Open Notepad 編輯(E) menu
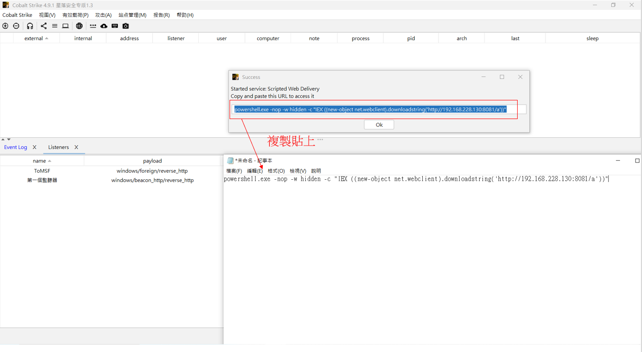The width and height of the screenshot is (642, 352). point(255,171)
